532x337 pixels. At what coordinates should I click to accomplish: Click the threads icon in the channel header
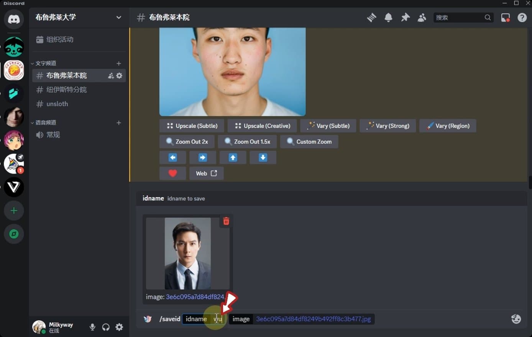coord(371,17)
